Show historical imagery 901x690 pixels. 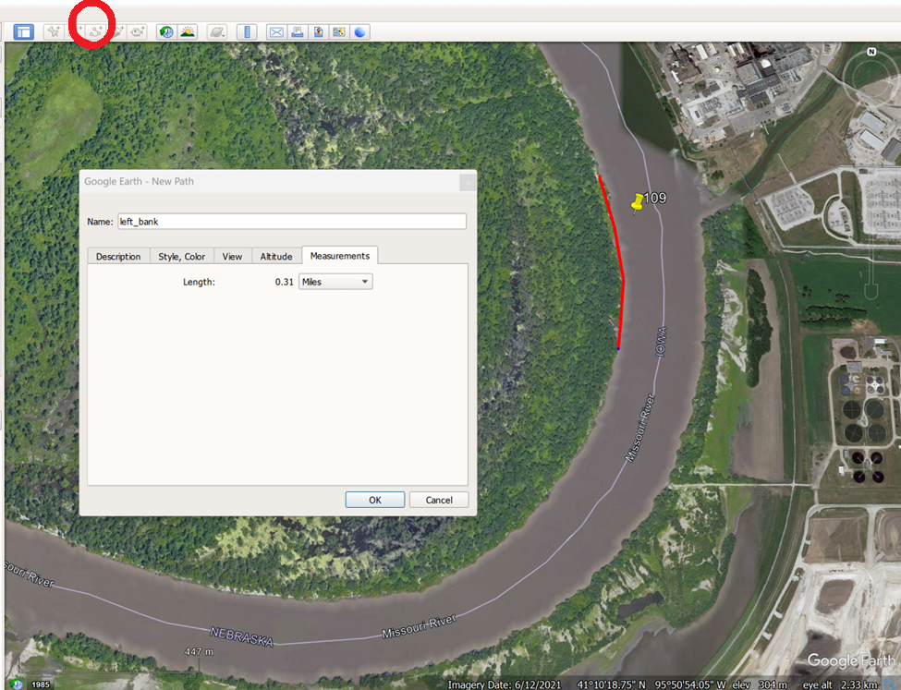(x=166, y=30)
